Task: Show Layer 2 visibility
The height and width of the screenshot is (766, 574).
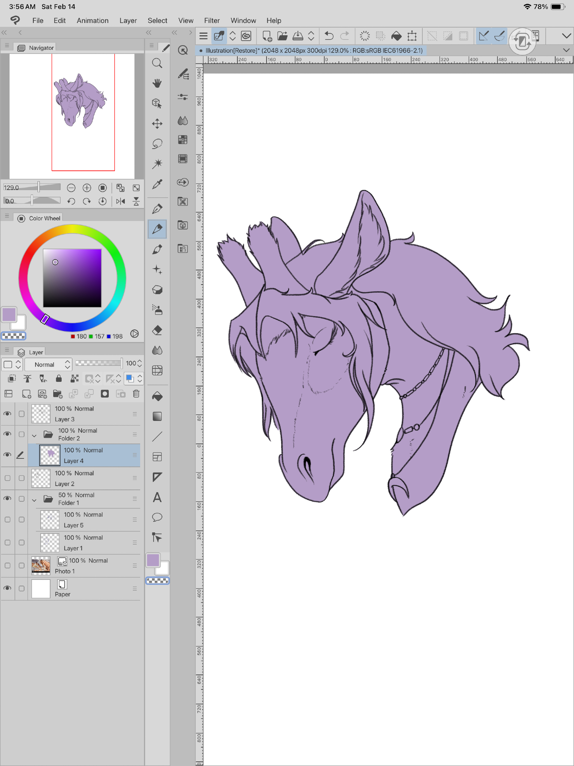Action: click(x=7, y=478)
